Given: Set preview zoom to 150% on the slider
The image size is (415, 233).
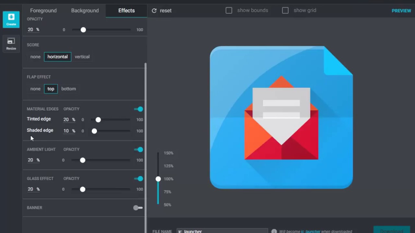Looking at the screenshot, I should [x=158, y=153].
